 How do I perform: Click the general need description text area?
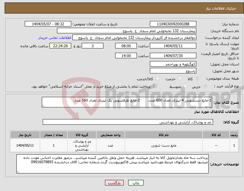(127, 102)
